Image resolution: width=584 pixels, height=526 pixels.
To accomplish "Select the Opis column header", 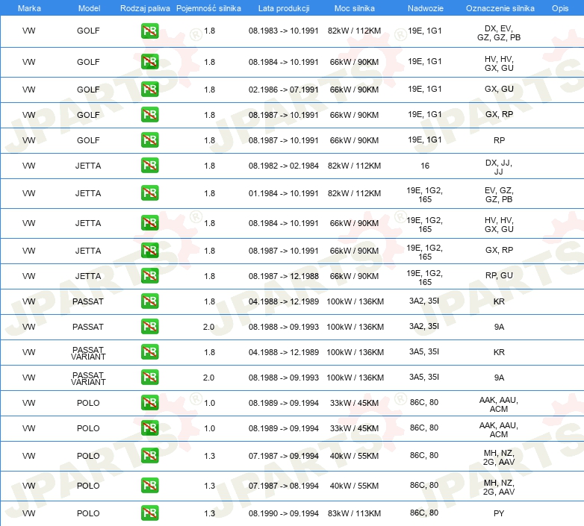I will 559,7.
